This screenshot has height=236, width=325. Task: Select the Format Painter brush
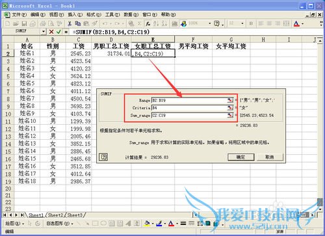pyautogui.click(x=95, y=23)
